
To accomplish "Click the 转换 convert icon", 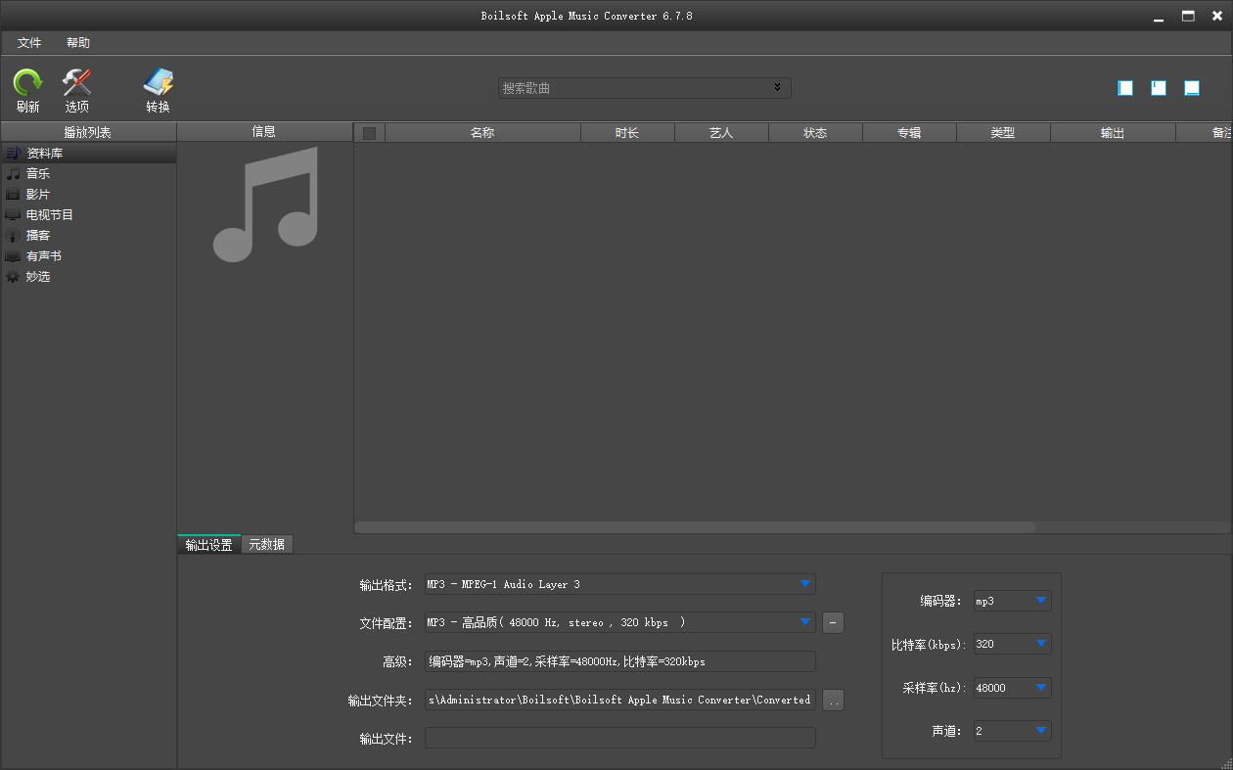I will pyautogui.click(x=158, y=83).
